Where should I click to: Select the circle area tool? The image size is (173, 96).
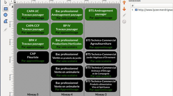(x=5, y=15)
